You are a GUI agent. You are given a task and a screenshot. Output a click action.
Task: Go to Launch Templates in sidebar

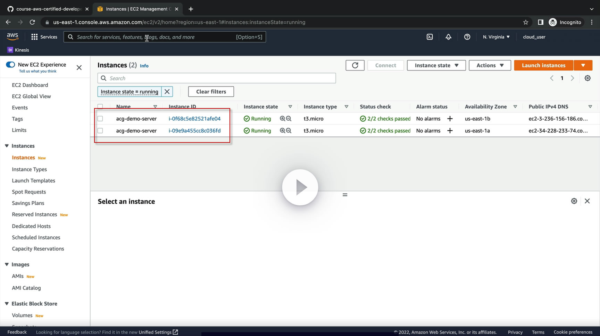coord(34,181)
